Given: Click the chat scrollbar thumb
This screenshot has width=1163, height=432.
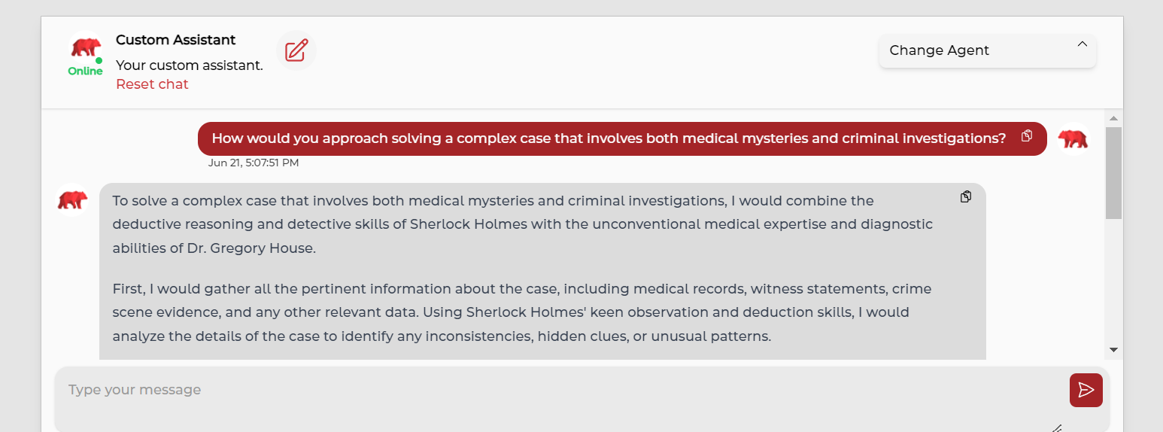Looking at the screenshot, I should click(x=1113, y=173).
